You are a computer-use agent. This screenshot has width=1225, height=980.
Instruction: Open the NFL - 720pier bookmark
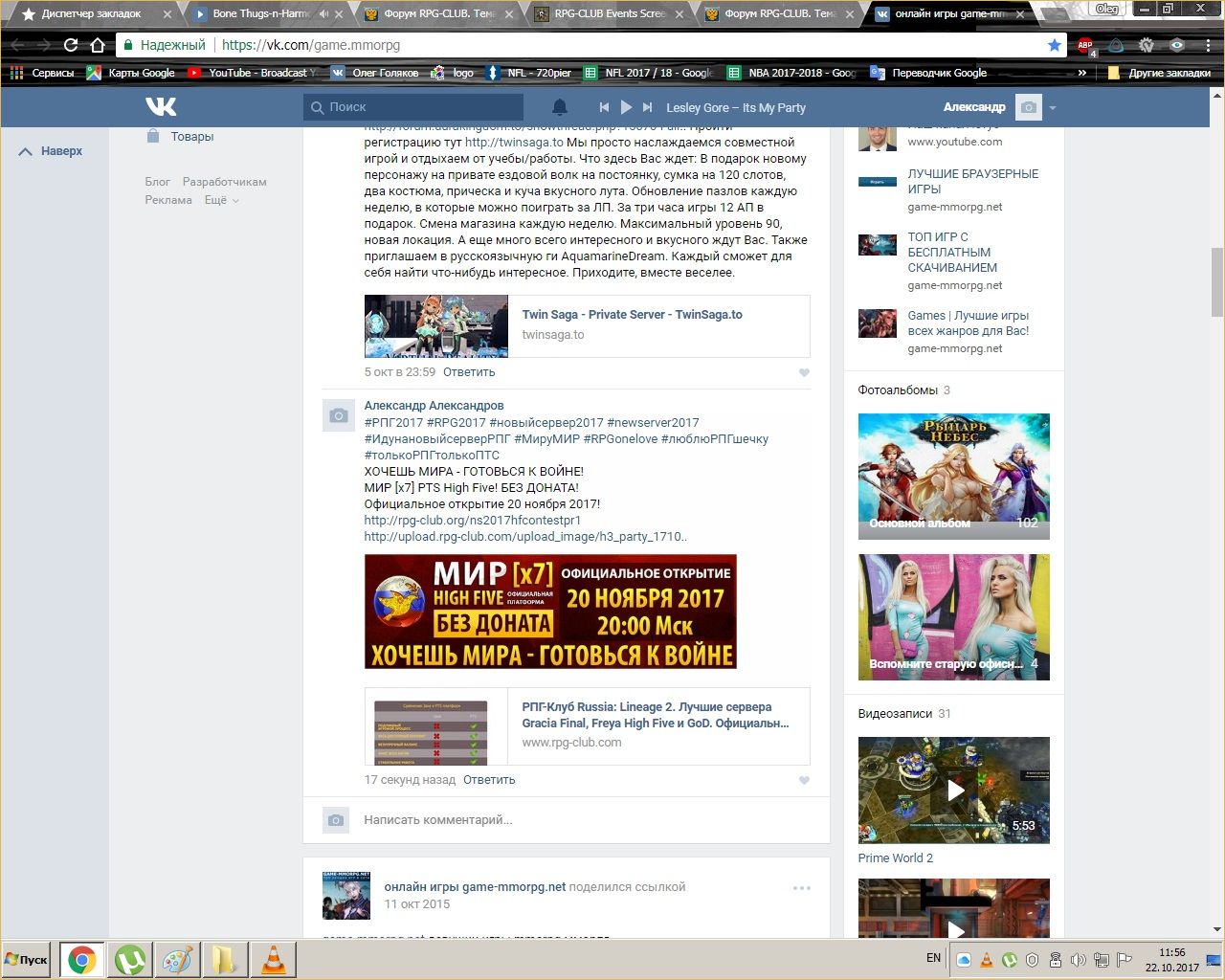(x=530, y=73)
